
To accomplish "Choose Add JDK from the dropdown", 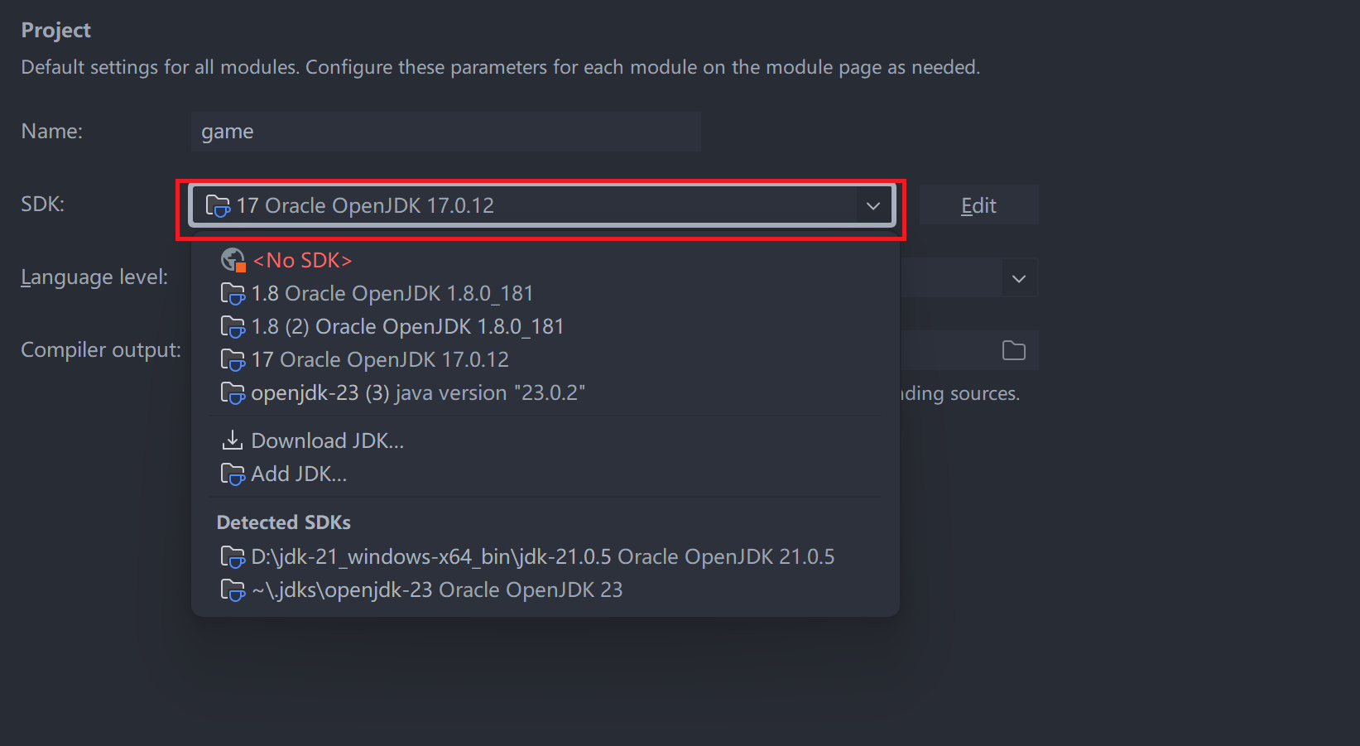I will pyautogui.click(x=299, y=474).
